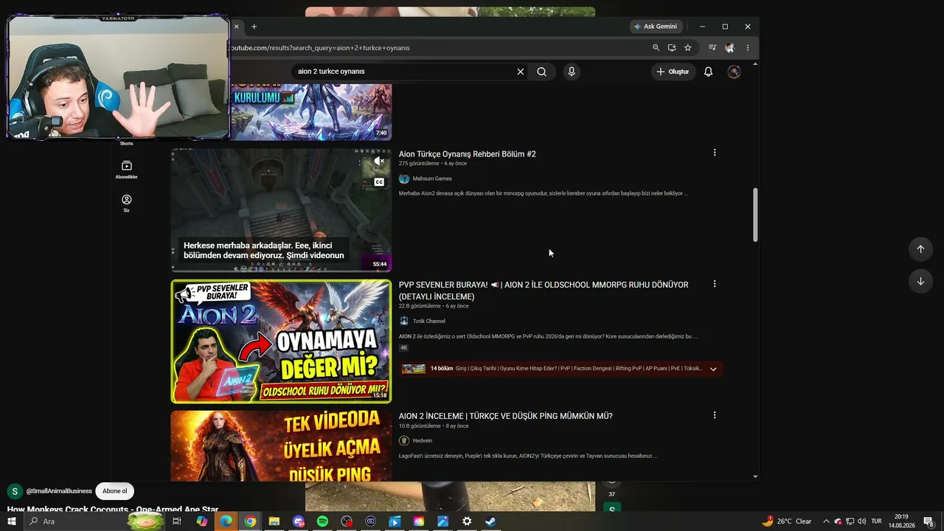Open more options for PVP SEVENLER BURAYA video
The height and width of the screenshot is (531, 944).
pyautogui.click(x=714, y=284)
